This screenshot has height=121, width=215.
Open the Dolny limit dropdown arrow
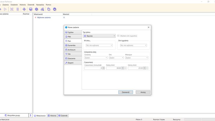pos(125,68)
